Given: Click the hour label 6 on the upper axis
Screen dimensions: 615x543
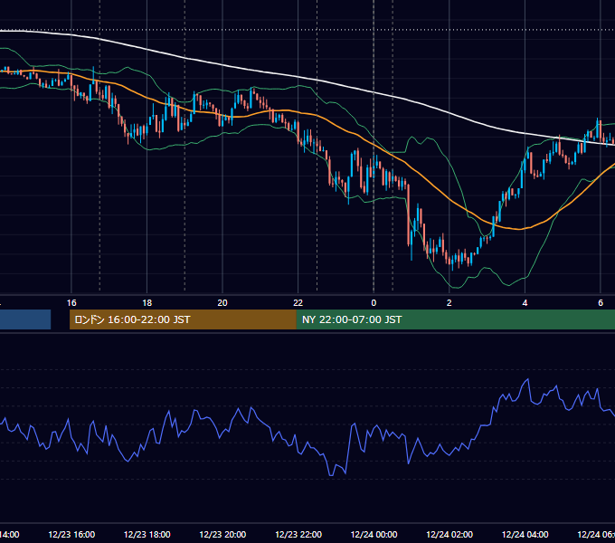Looking at the screenshot, I should (601, 303).
